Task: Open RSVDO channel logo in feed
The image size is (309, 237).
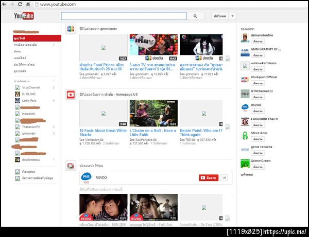Action: [87, 177]
